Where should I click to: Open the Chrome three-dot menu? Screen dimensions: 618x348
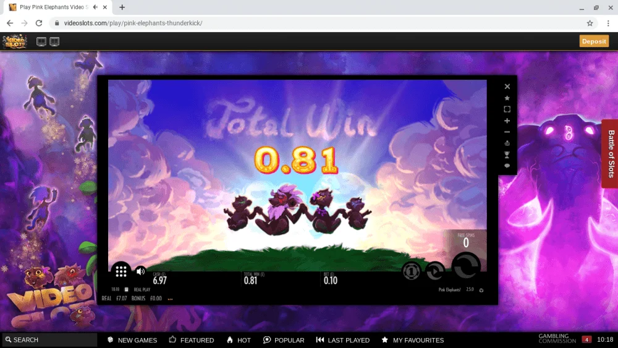coord(608,23)
